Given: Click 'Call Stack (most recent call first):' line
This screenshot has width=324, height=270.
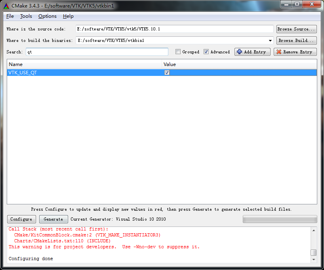Looking at the screenshot, I should [58, 229].
